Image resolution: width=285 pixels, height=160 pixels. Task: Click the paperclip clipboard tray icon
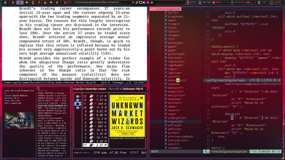coord(137,3)
